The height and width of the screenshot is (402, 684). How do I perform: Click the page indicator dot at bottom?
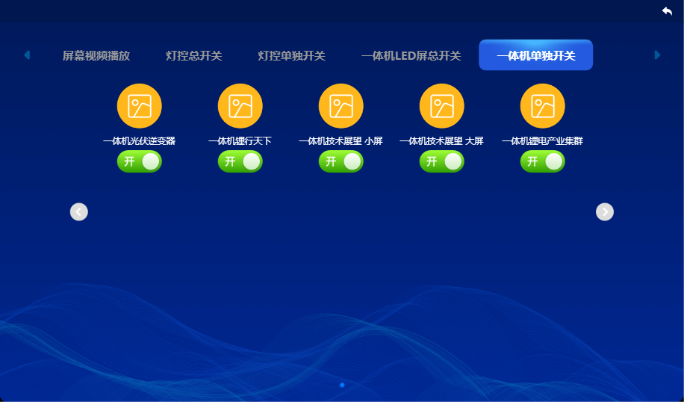point(342,385)
